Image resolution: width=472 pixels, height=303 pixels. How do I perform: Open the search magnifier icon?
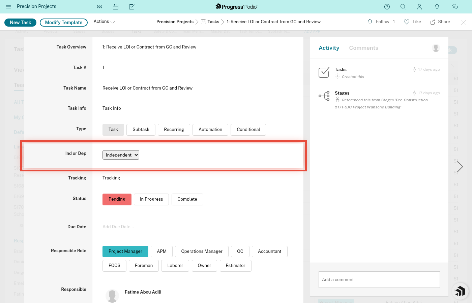coord(403,7)
